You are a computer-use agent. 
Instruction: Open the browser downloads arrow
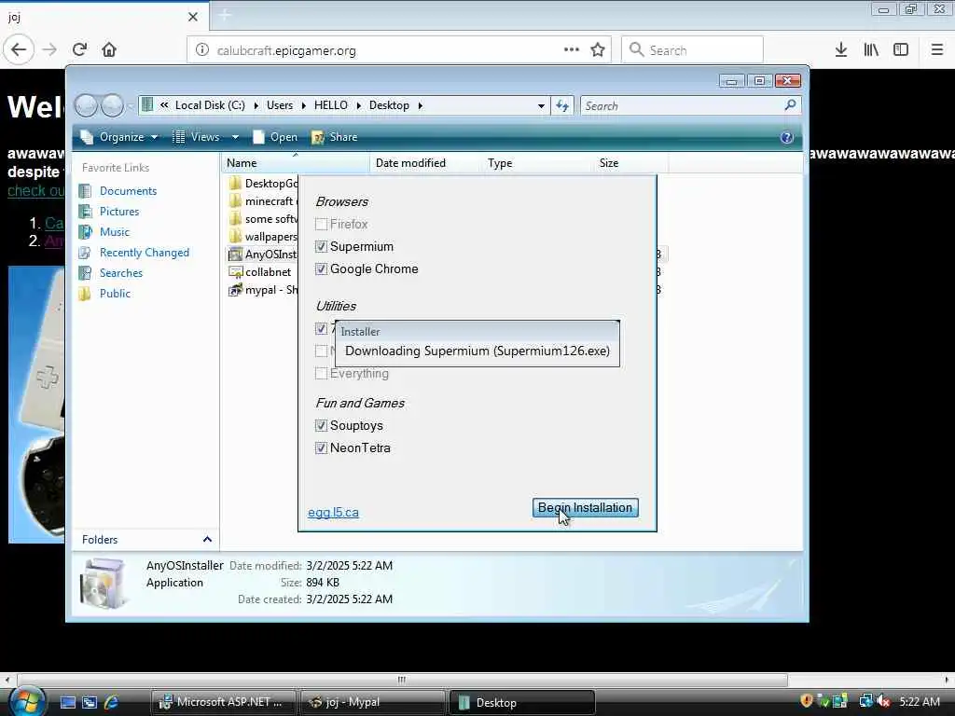[x=841, y=49]
